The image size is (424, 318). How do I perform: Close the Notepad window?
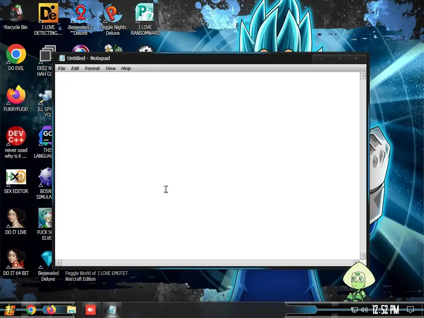coord(356,59)
